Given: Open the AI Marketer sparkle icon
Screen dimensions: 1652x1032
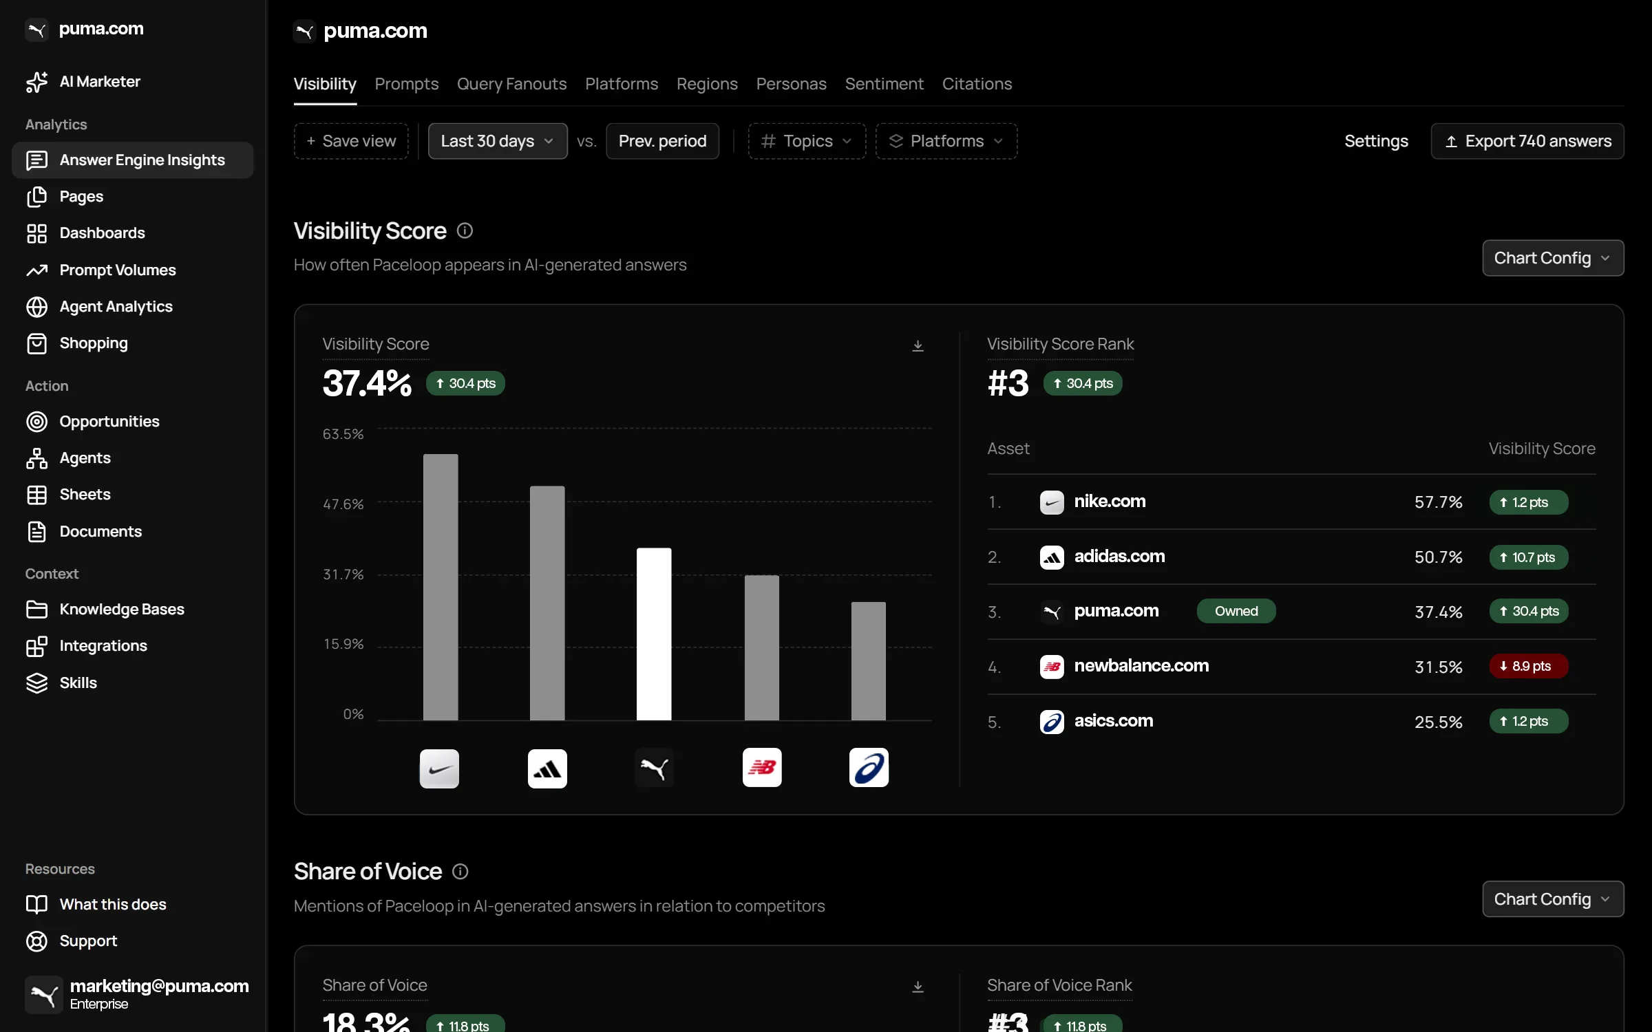Looking at the screenshot, I should pyautogui.click(x=36, y=82).
